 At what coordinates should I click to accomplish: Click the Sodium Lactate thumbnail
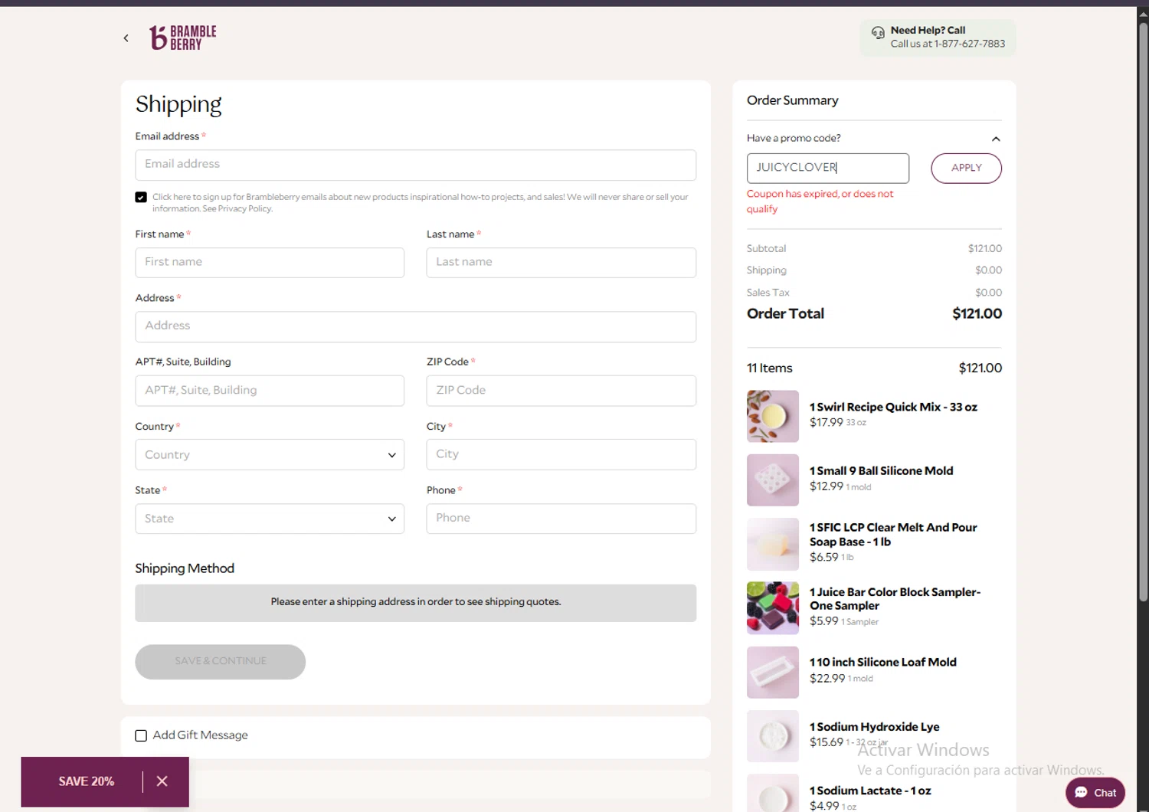773,793
